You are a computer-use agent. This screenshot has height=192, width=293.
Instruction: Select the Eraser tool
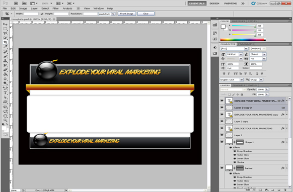click(5, 70)
